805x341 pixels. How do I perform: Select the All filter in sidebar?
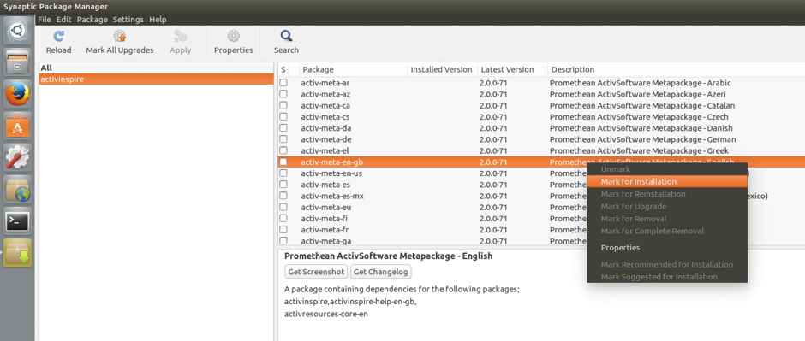tap(156, 68)
